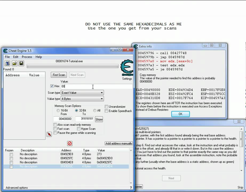
Task: Click OK in the Extra info window
Action: click(180, 114)
